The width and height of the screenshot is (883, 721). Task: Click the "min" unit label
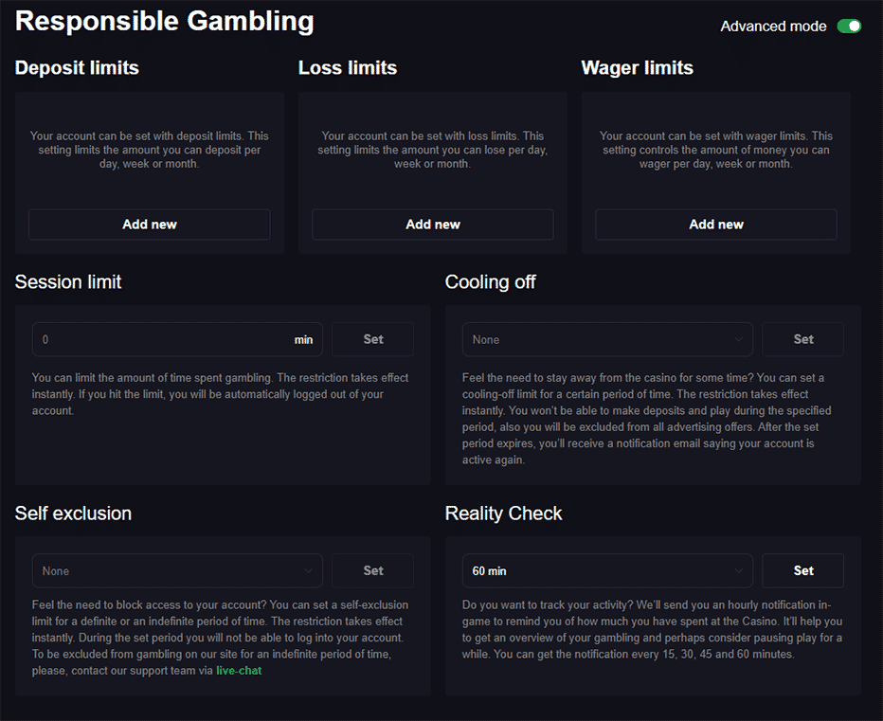pyautogui.click(x=303, y=338)
